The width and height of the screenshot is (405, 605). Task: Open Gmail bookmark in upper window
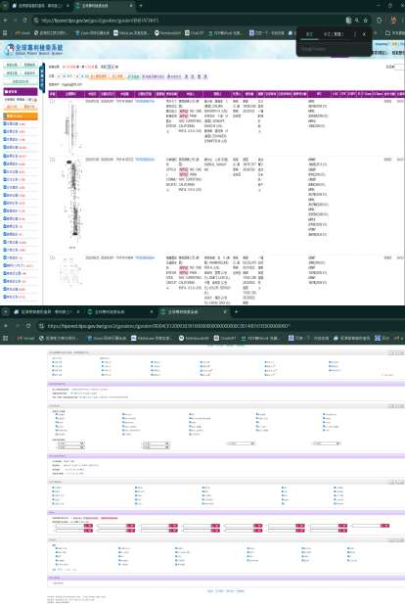[x=22, y=33]
